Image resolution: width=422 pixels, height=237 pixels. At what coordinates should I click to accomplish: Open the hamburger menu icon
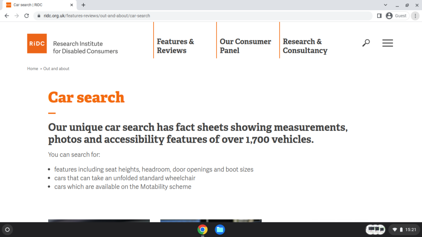[387, 43]
